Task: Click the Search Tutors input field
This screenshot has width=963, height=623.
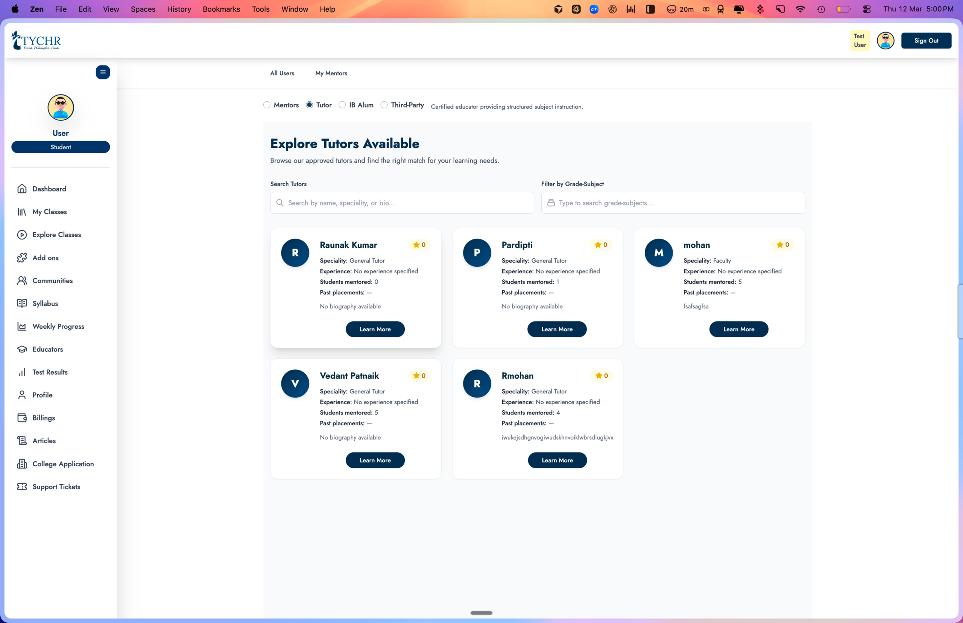Action: [402, 203]
